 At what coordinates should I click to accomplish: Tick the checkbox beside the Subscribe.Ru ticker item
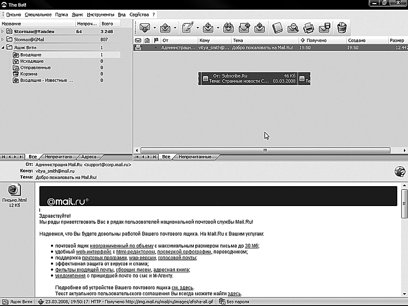coord(206,79)
